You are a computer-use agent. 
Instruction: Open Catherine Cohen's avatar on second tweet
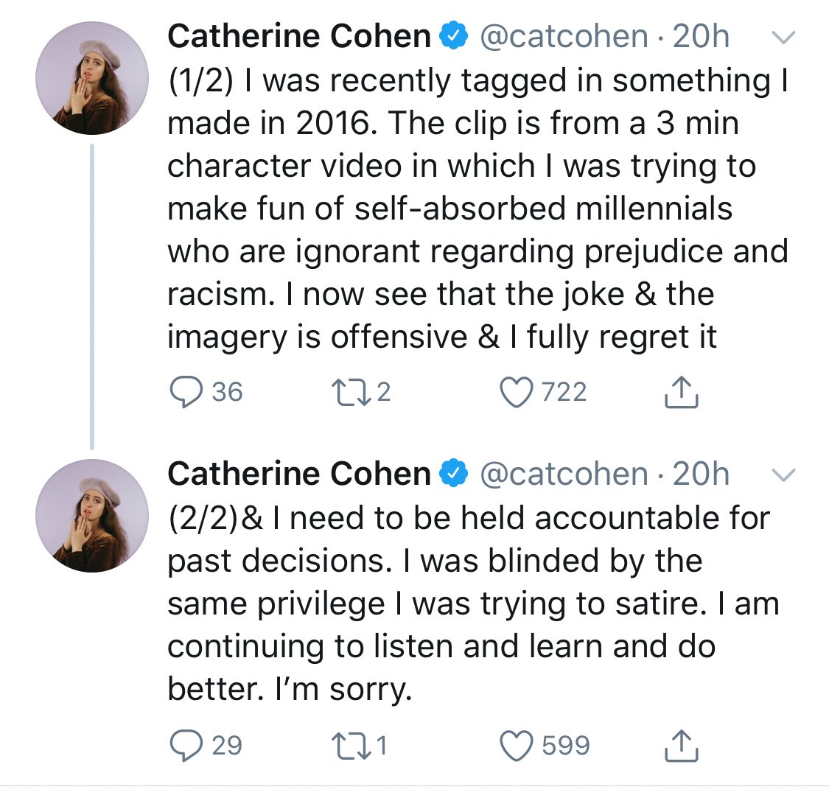(x=92, y=517)
